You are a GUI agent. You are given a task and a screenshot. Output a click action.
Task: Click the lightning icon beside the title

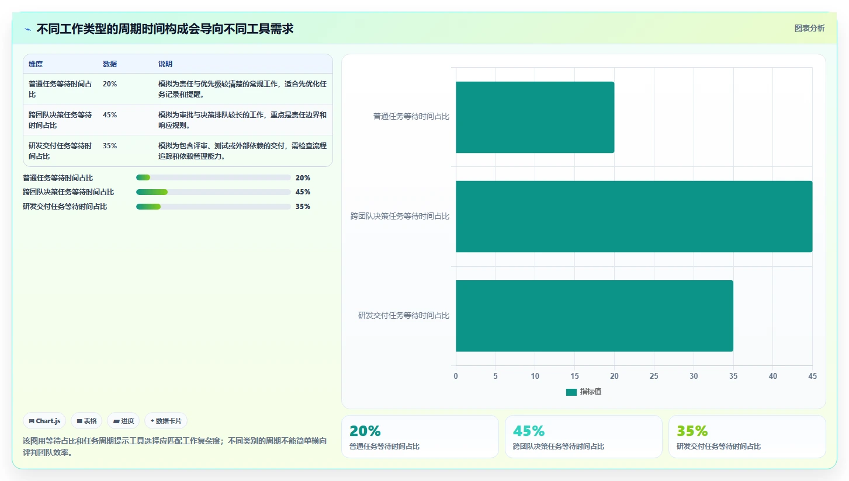tap(28, 29)
